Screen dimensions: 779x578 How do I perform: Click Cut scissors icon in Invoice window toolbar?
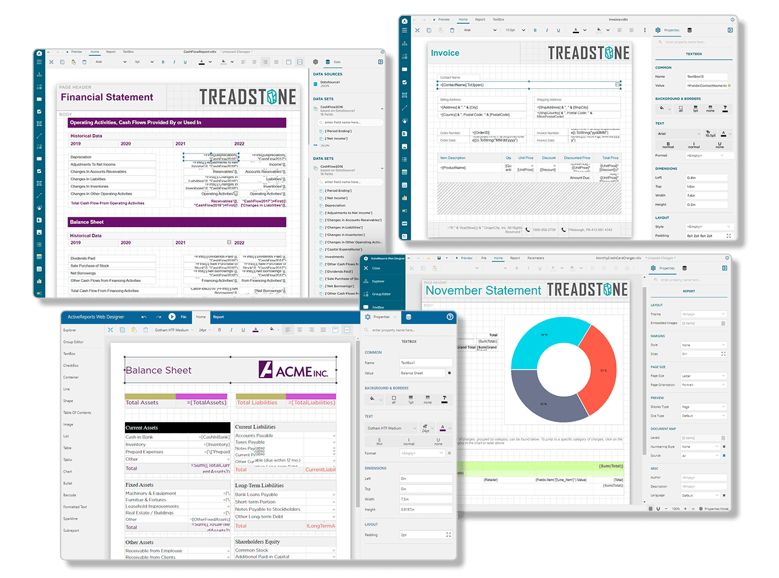coord(417,30)
